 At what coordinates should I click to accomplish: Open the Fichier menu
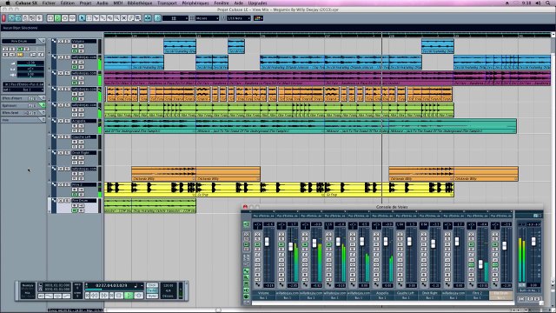[x=49, y=3]
